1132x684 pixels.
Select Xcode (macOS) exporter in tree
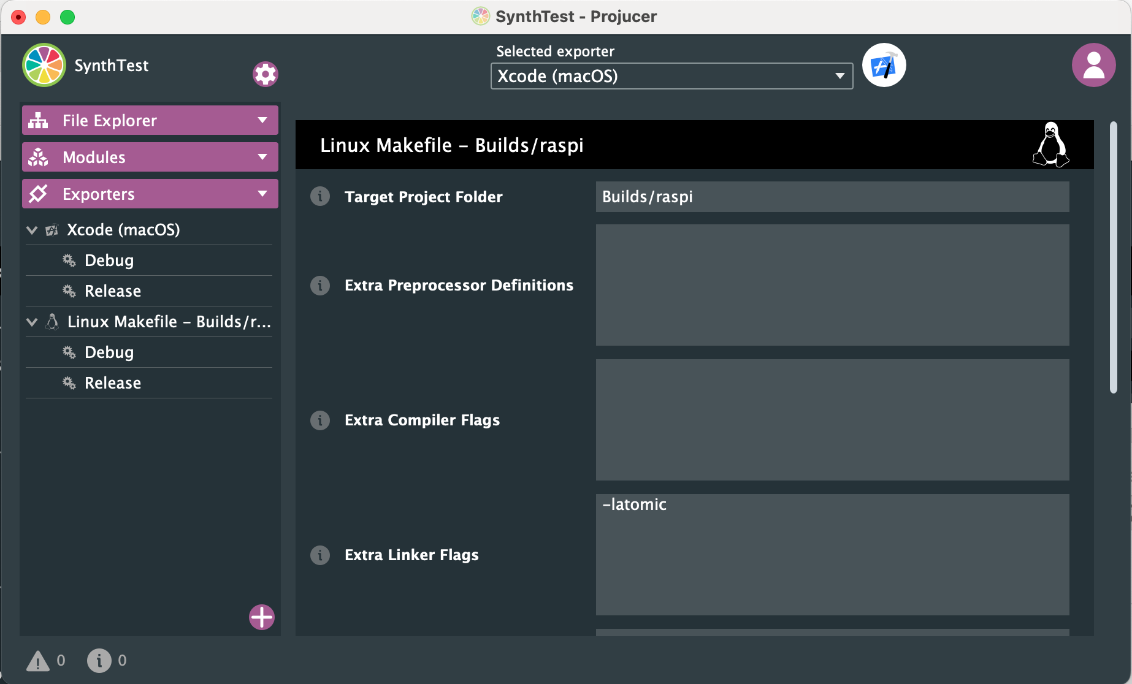pyautogui.click(x=149, y=230)
